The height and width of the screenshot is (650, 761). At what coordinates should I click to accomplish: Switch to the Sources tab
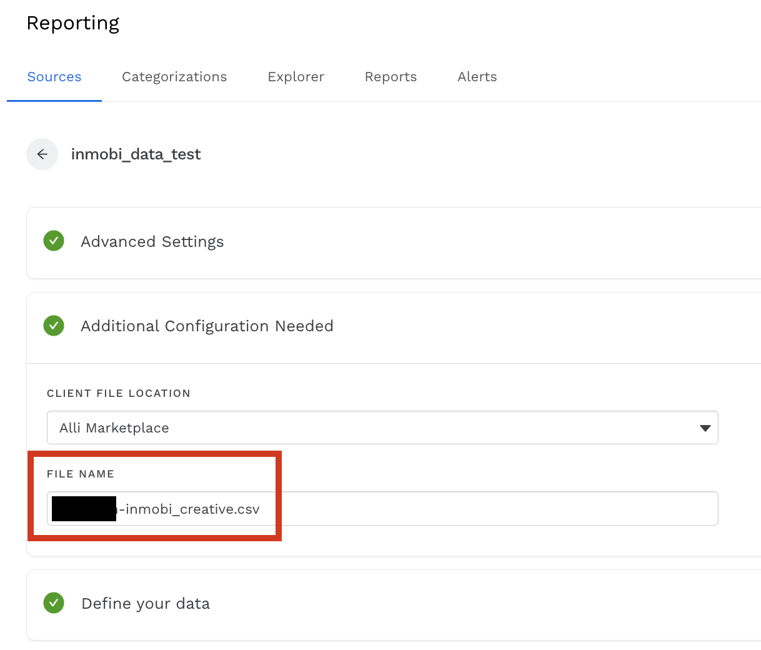coord(54,77)
